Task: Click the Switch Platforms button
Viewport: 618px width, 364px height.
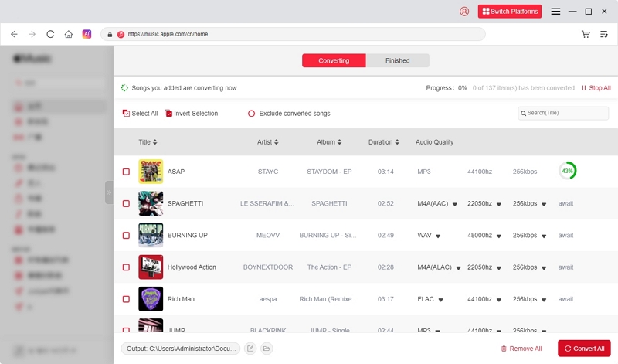Action: [510, 12]
